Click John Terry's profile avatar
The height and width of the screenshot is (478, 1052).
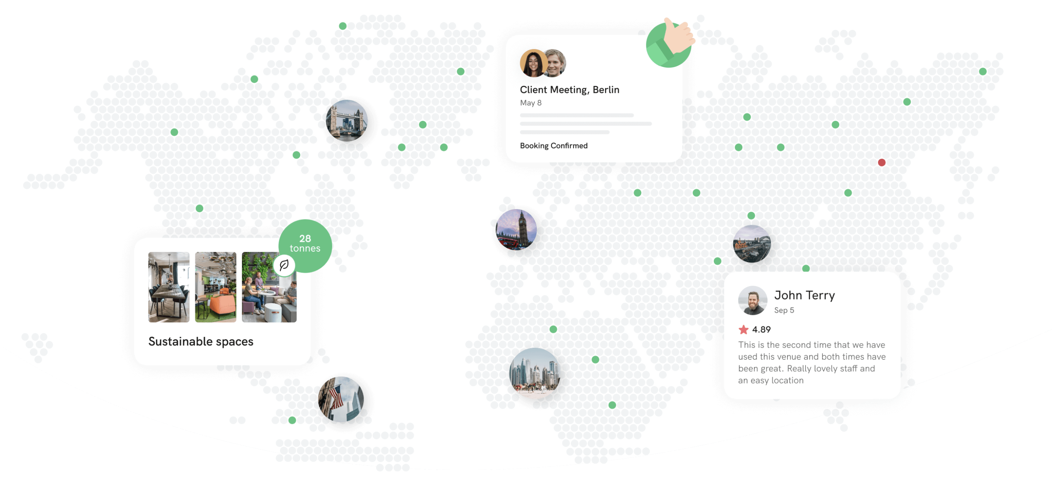pos(753,300)
